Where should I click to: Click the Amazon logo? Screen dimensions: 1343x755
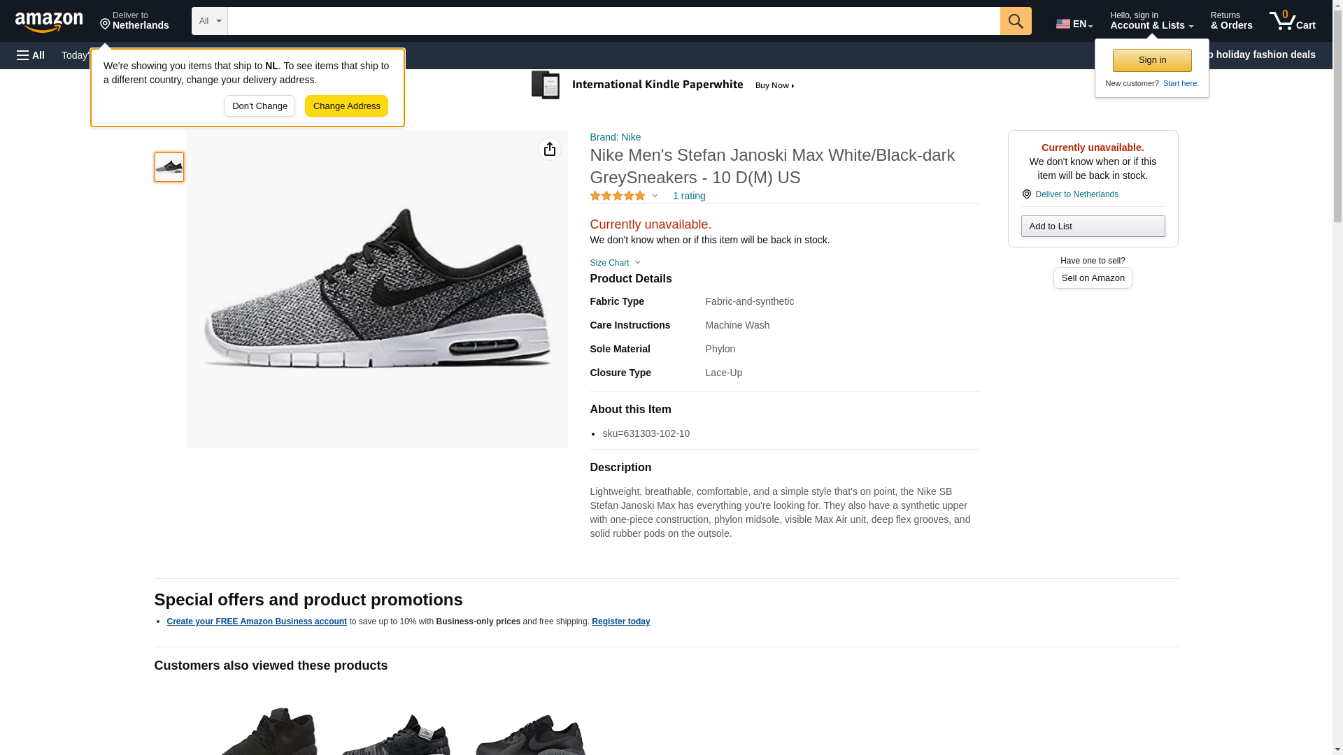[x=49, y=22]
